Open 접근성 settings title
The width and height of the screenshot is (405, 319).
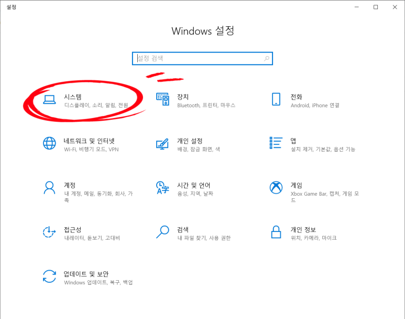(x=73, y=230)
